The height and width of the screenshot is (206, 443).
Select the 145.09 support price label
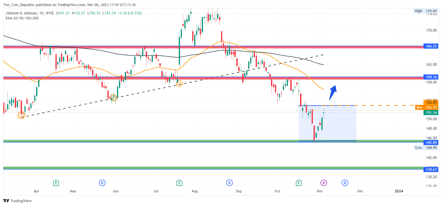click(431, 143)
